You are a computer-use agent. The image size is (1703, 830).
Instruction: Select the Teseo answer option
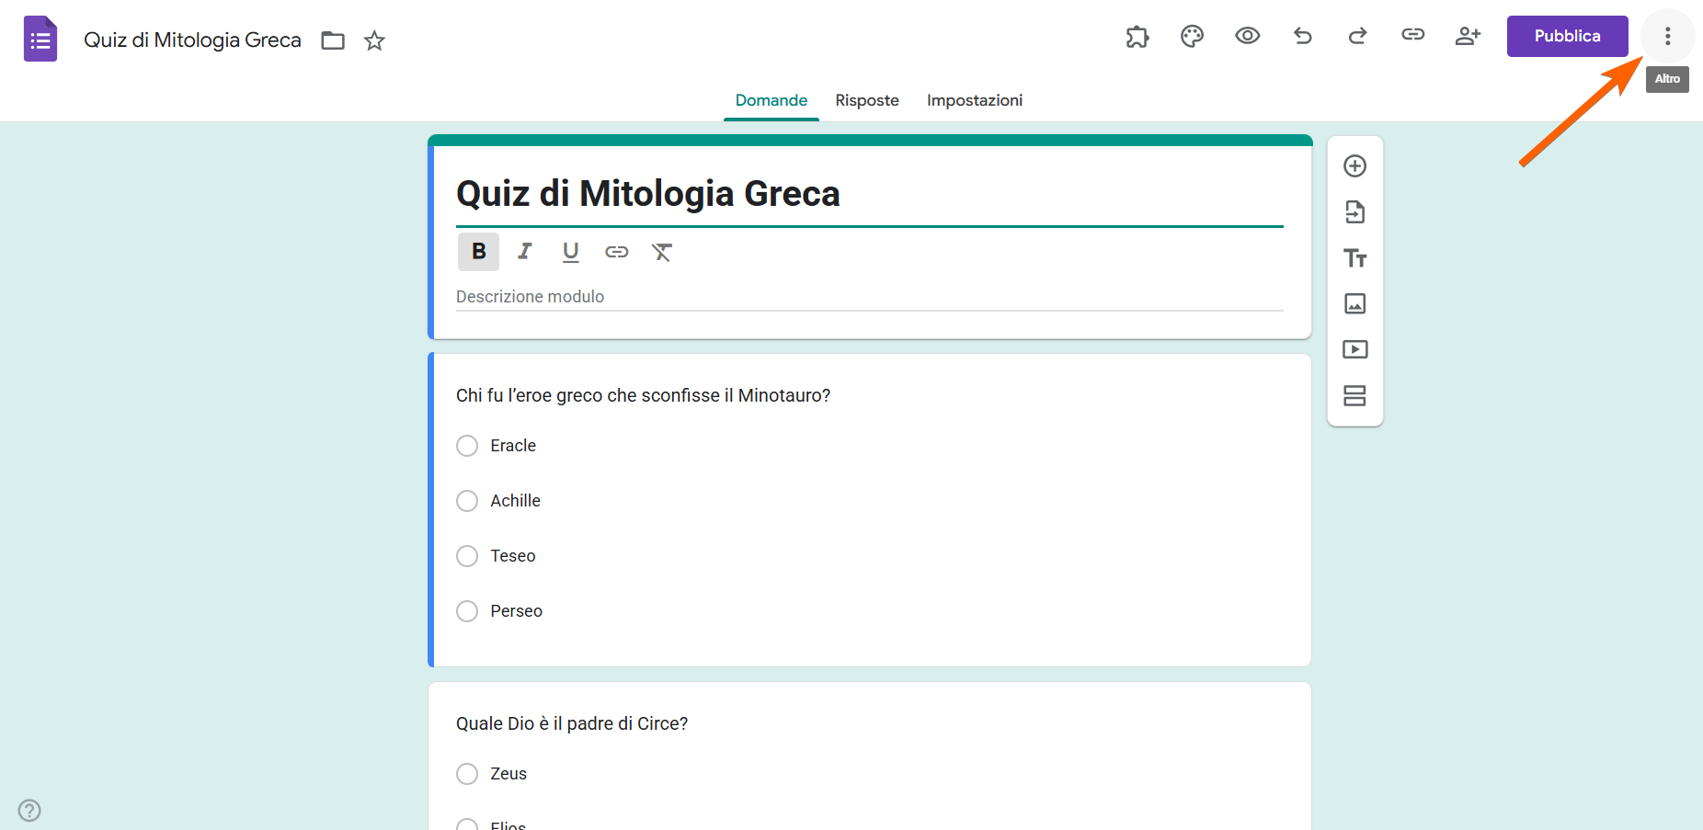click(x=467, y=556)
